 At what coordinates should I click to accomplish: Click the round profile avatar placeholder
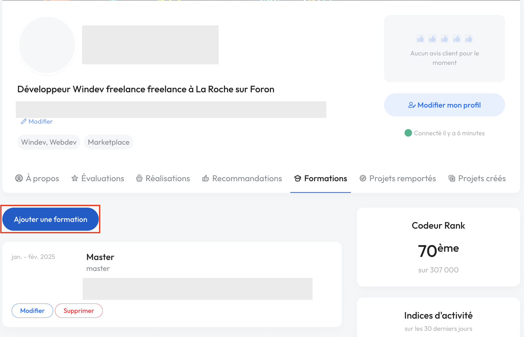coord(47,45)
